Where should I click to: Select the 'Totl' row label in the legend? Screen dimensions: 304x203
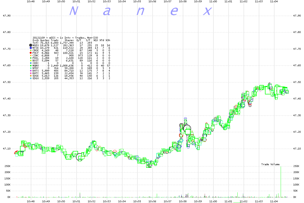(x=36, y=43)
